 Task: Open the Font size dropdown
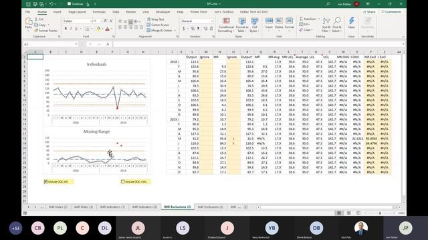click(x=101, y=21)
